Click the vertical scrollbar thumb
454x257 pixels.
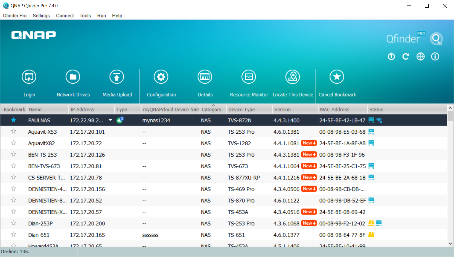[450, 116]
